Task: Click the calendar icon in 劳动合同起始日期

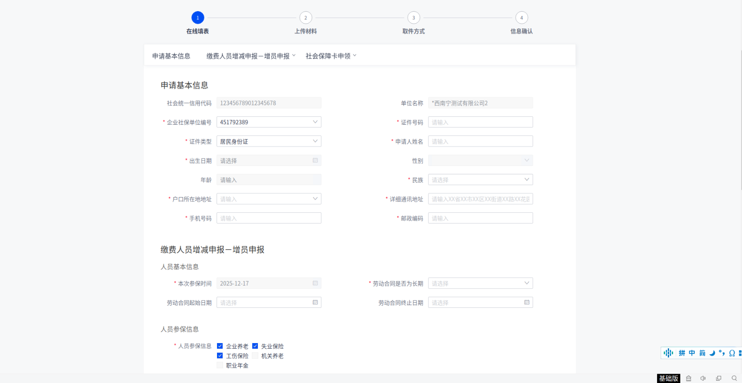Action: point(315,302)
